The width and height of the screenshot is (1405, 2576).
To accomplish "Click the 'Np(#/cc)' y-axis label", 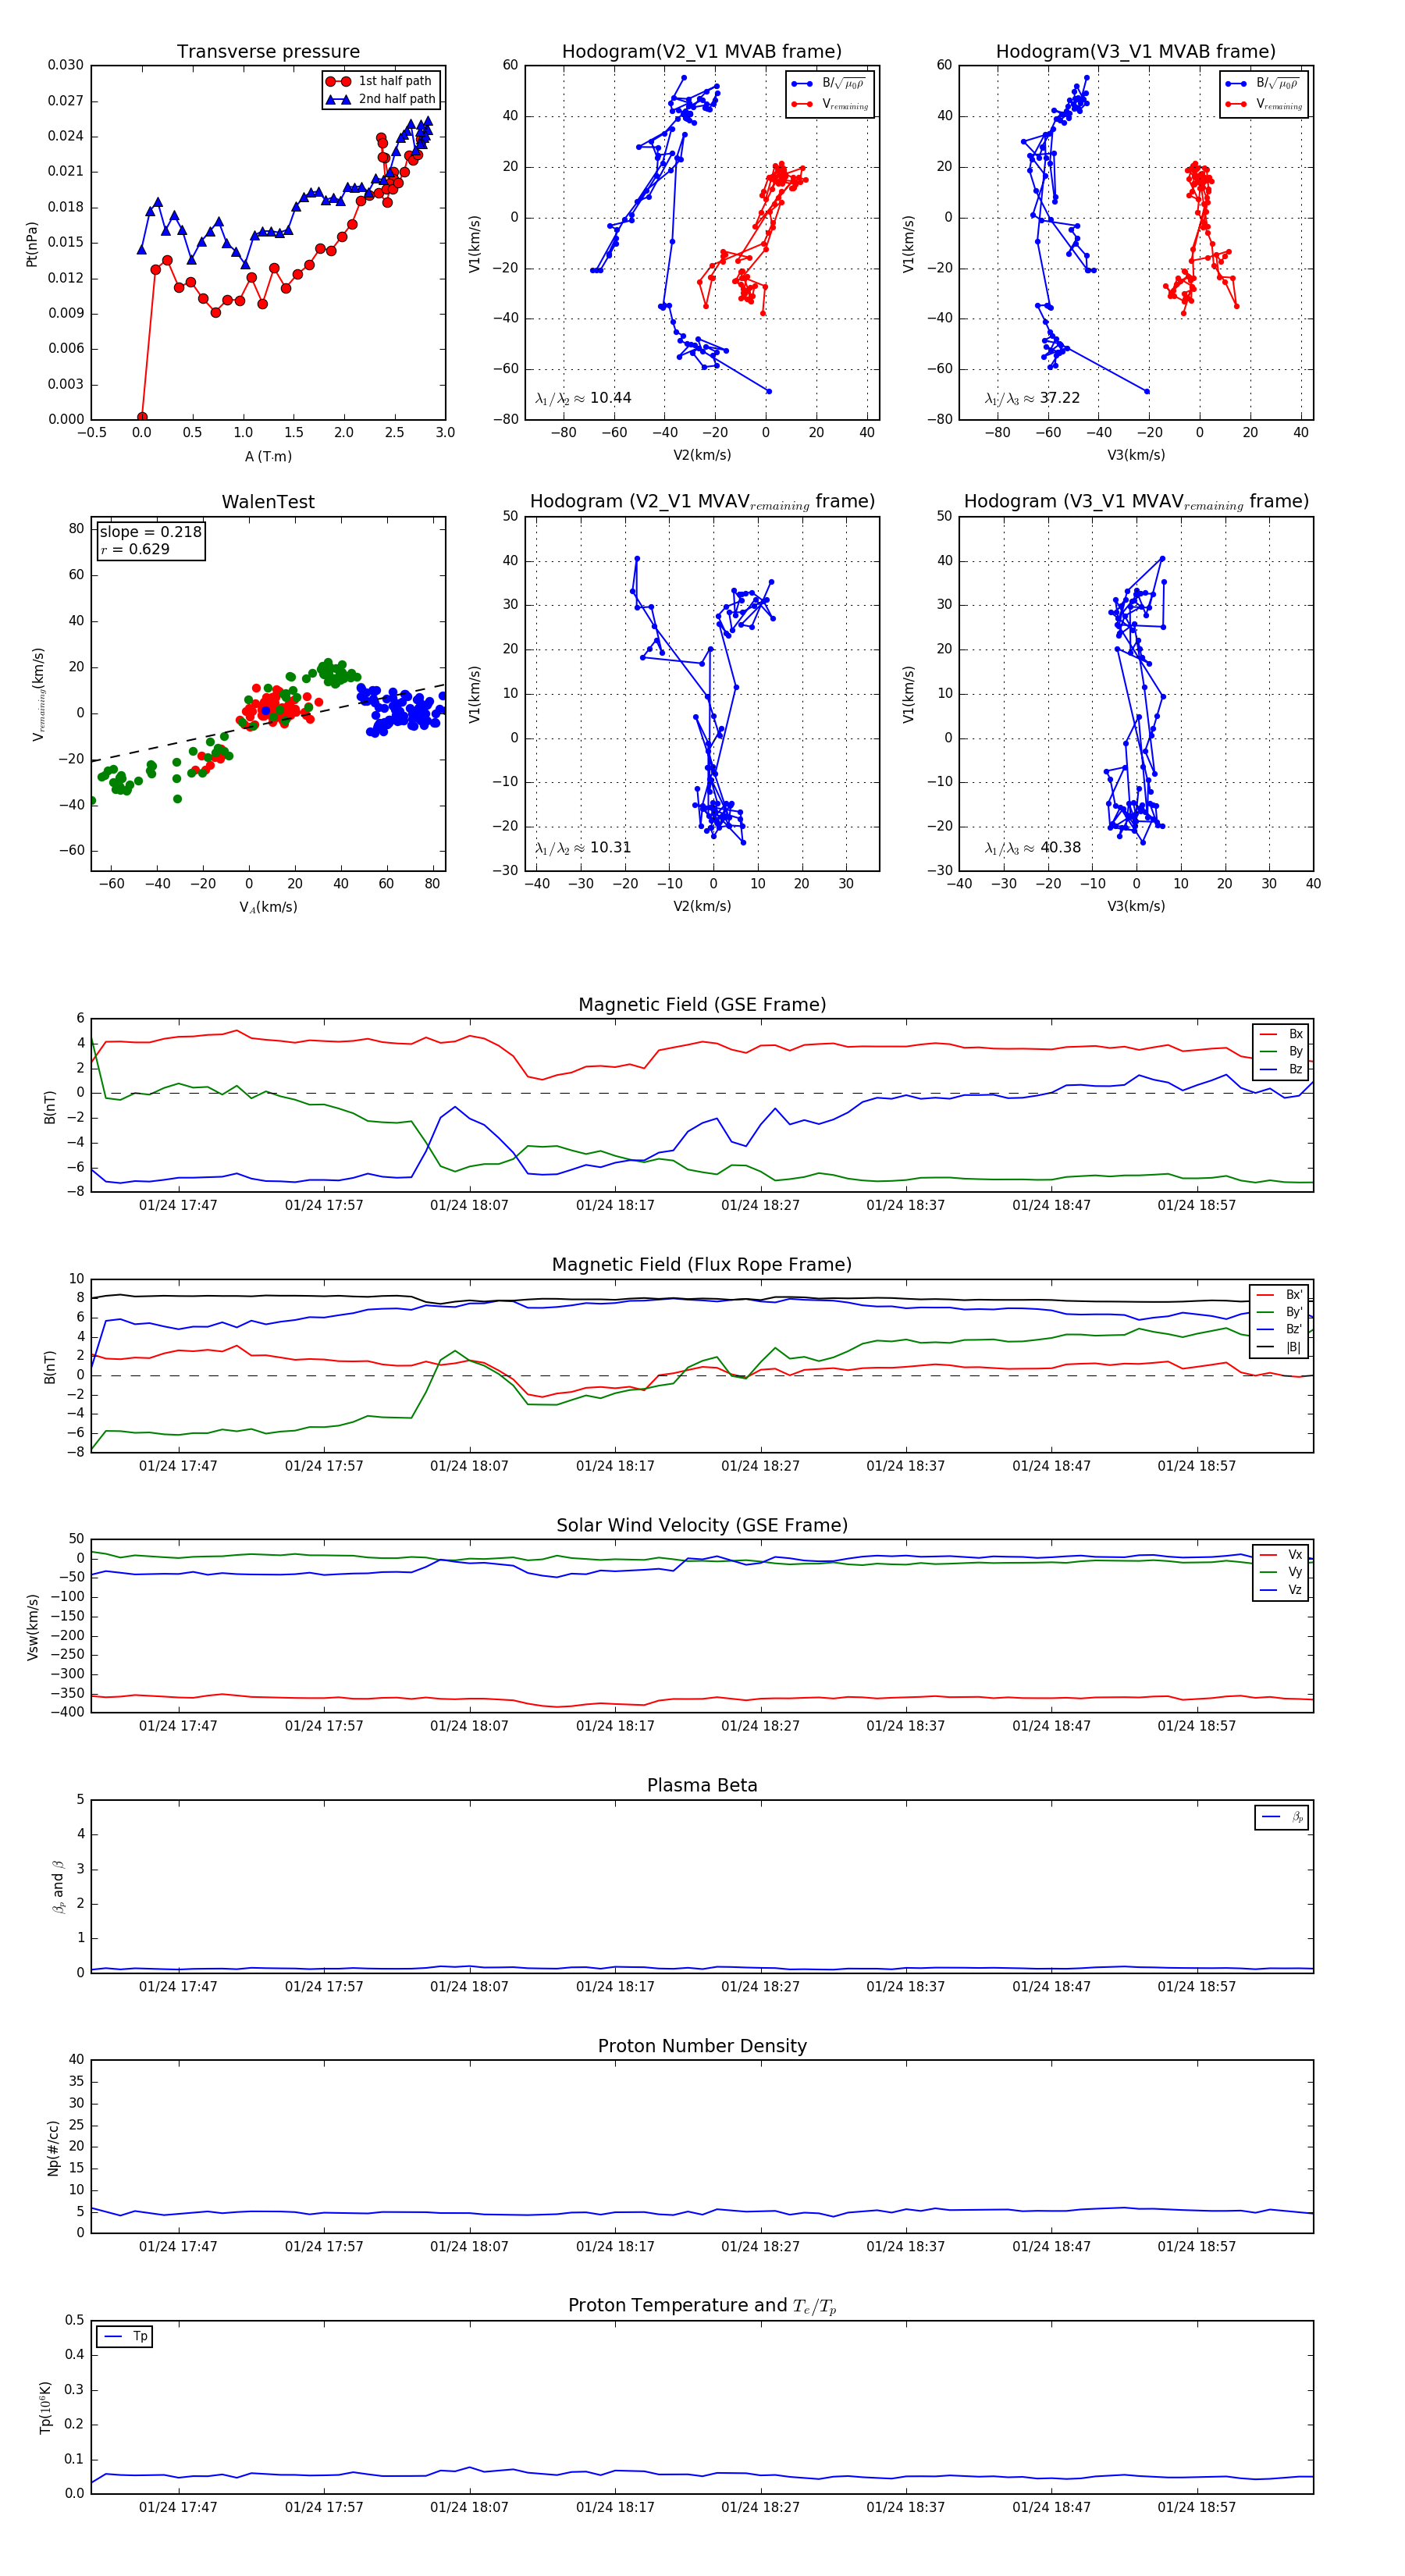I will pos(53,2148).
